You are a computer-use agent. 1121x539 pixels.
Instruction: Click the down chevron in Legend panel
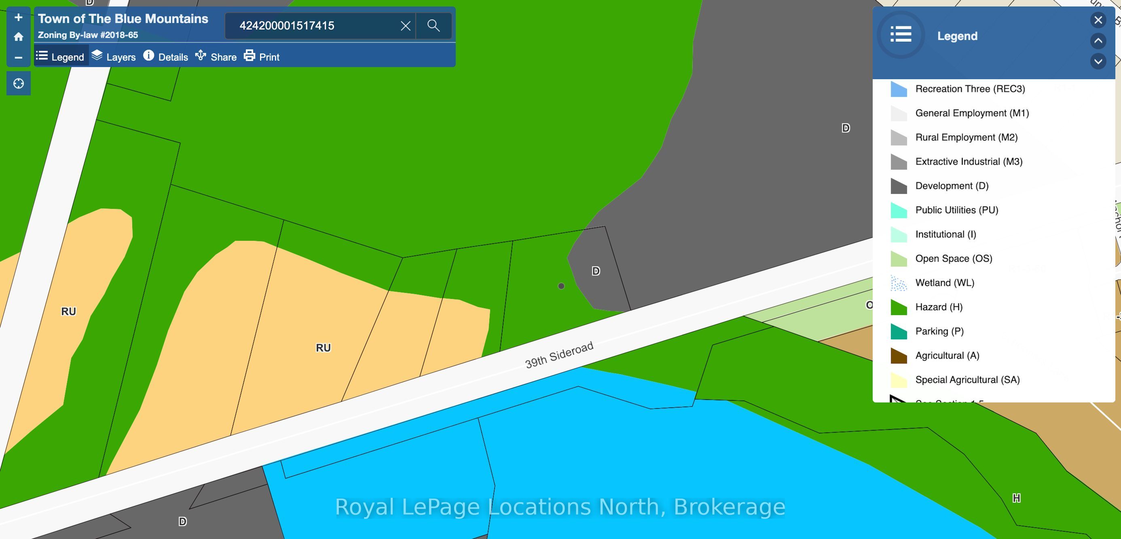pyautogui.click(x=1098, y=61)
